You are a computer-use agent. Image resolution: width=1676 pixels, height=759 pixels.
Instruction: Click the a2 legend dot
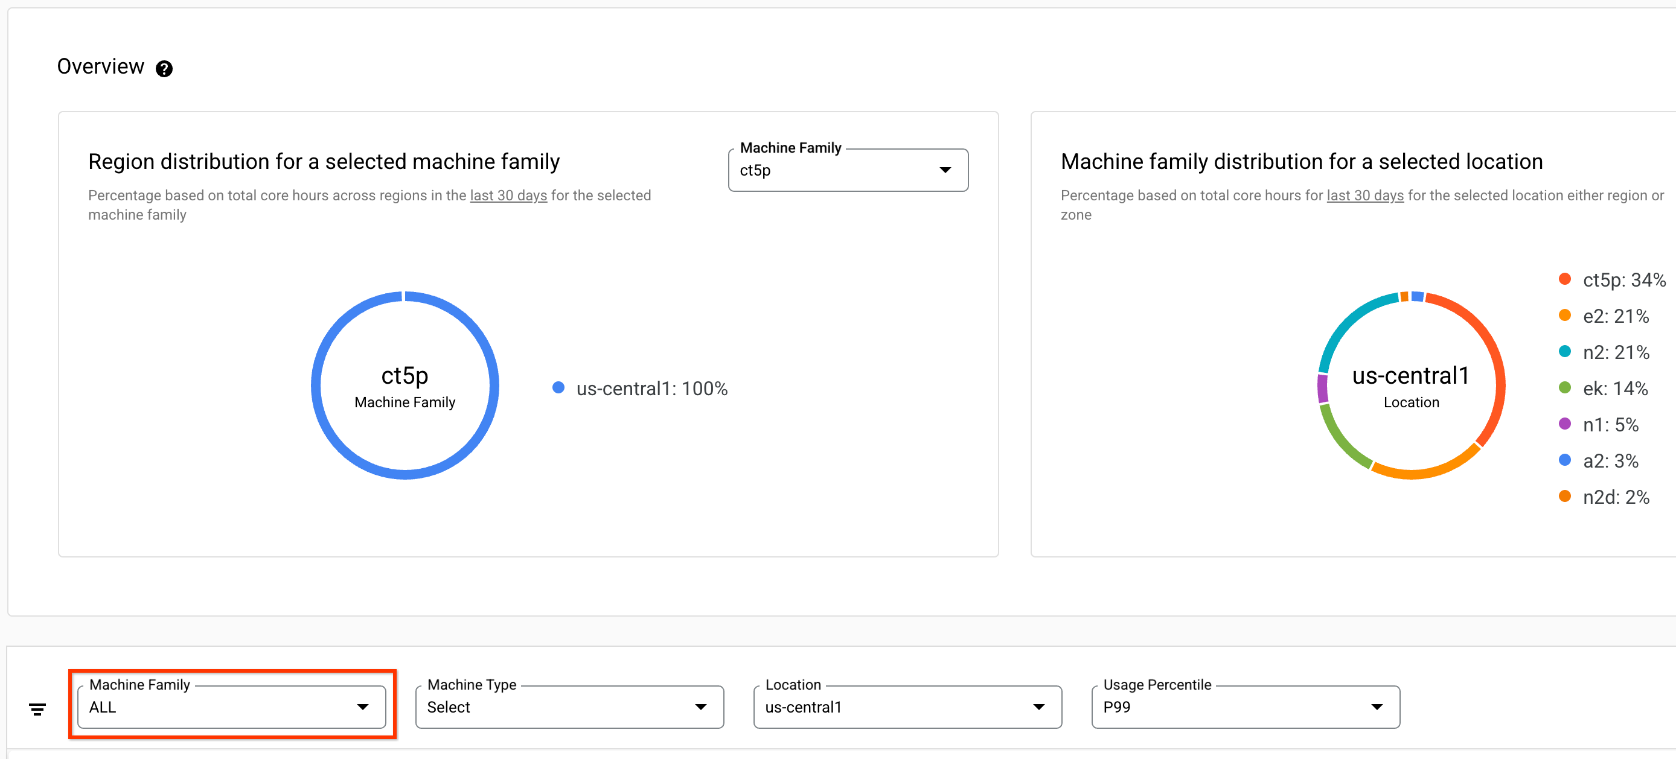[1564, 461]
